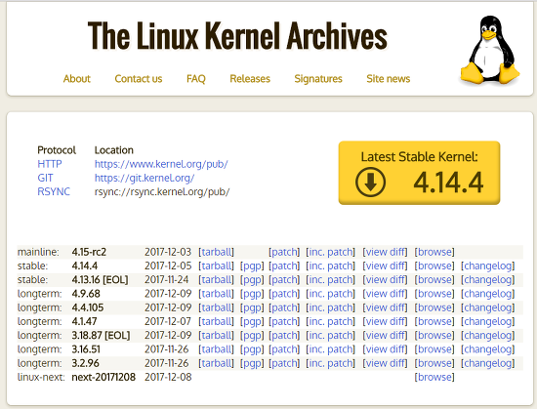Open inc. patch for longterm 4.4.105
The height and width of the screenshot is (409, 537).
pos(330,307)
